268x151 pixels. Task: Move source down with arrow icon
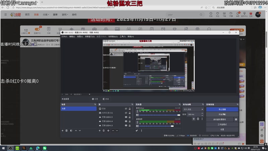click(x=117, y=131)
